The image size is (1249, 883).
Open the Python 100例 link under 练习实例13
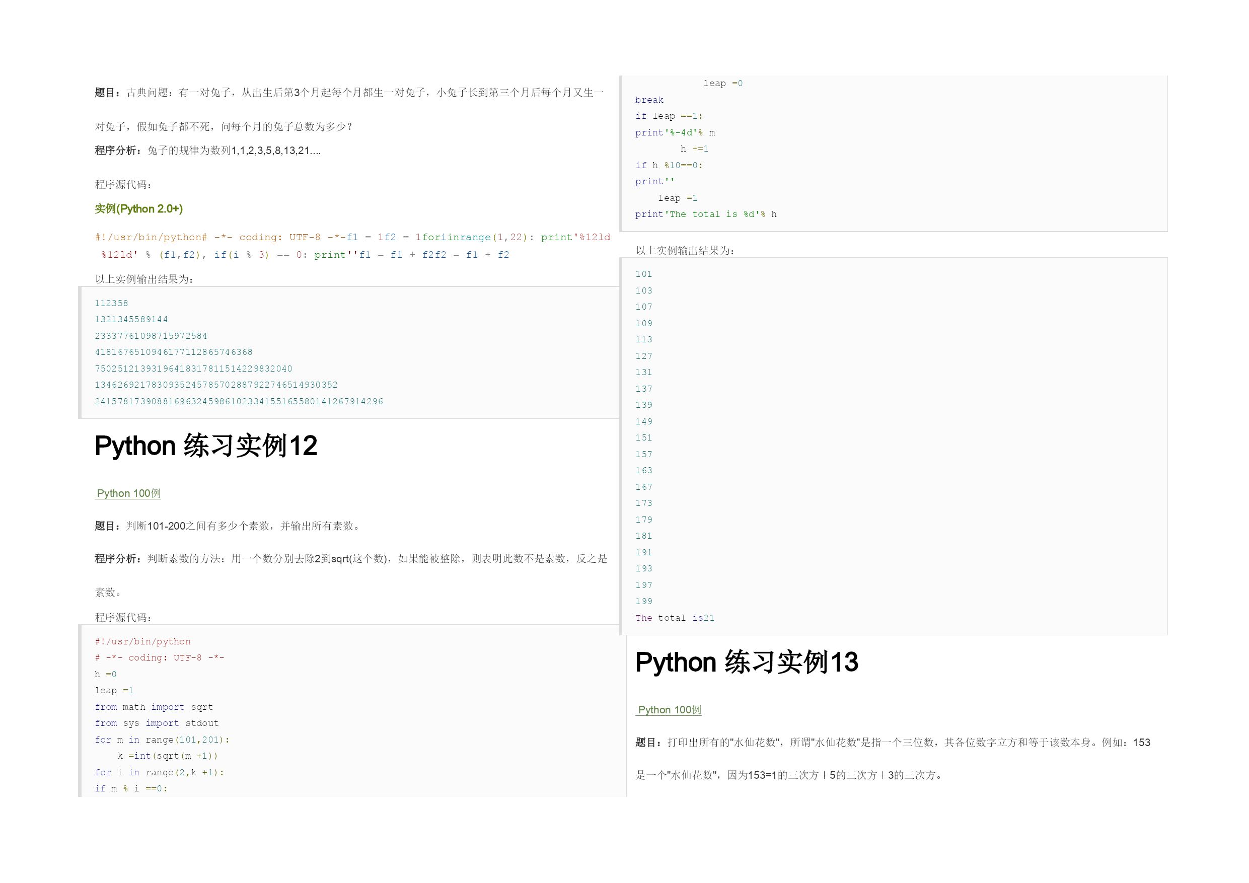pyautogui.click(x=669, y=710)
